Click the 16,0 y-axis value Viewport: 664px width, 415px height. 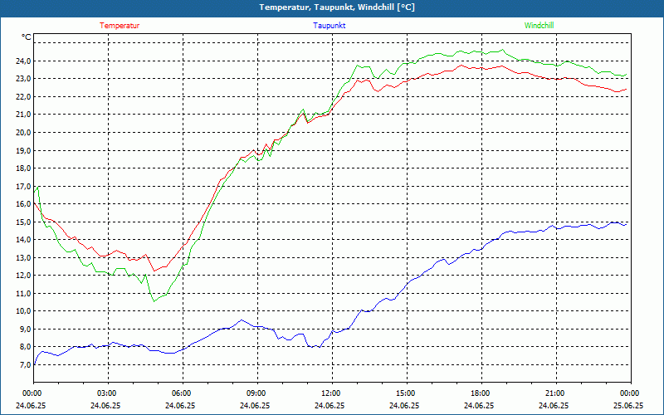pyautogui.click(x=23, y=203)
